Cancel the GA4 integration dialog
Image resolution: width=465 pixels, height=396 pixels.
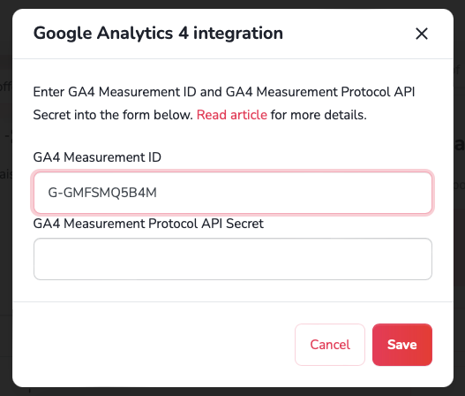[330, 345]
